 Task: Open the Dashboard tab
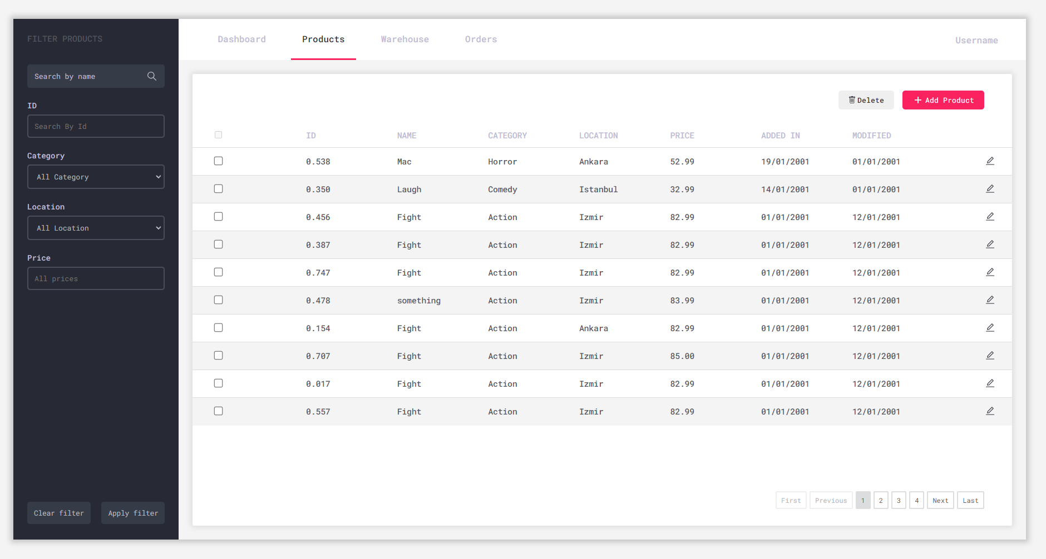[241, 39]
